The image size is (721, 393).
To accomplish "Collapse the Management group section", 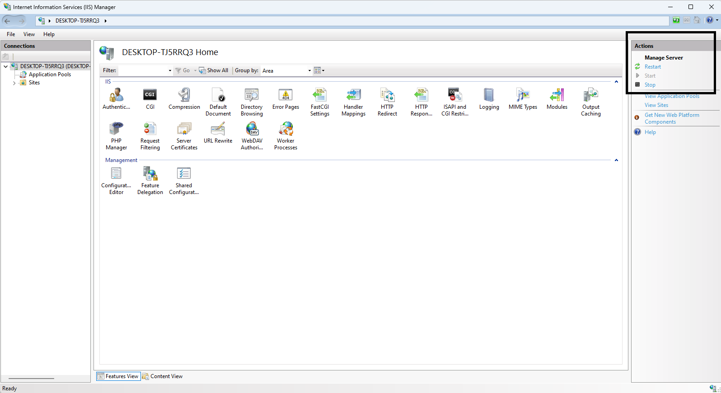I will [616, 160].
